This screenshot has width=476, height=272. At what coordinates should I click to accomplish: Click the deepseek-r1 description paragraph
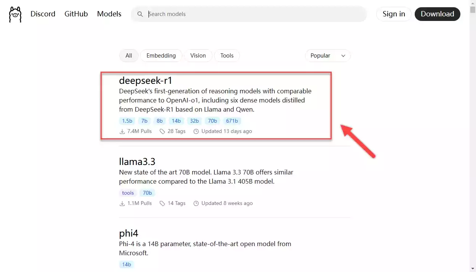pos(215,100)
